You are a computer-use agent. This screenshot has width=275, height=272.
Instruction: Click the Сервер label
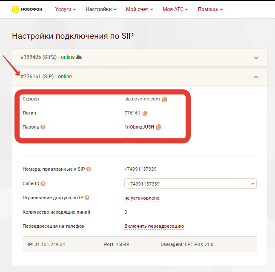click(31, 99)
